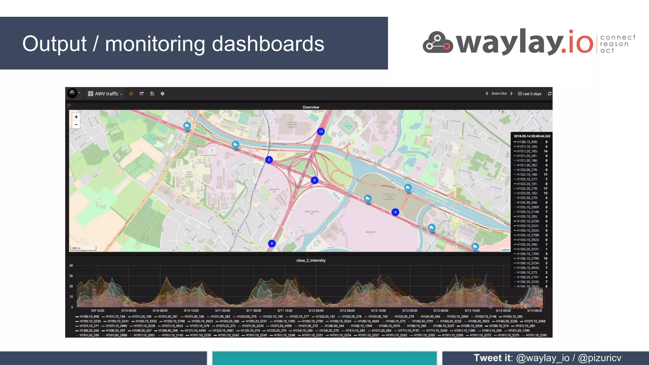This screenshot has height=365, width=649.
Task: Select legend entry H181L20_1390
Action: (x=517, y=330)
